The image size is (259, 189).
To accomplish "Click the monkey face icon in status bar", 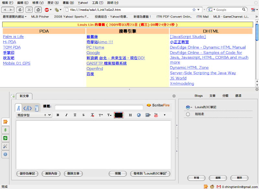I will [212, 187].
